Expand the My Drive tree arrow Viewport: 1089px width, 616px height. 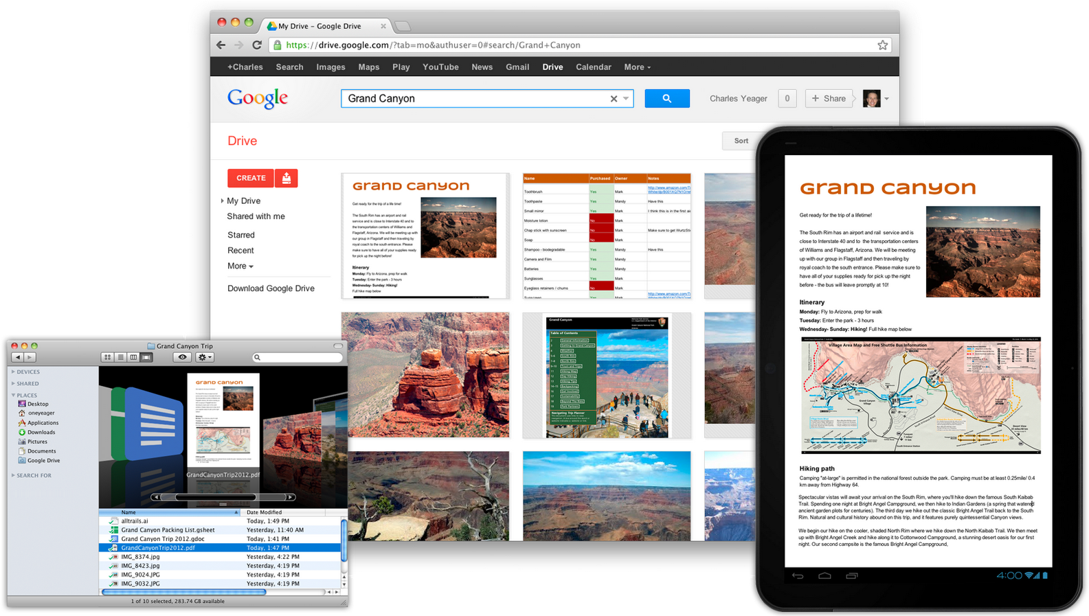pyautogui.click(x=223, y=201)
